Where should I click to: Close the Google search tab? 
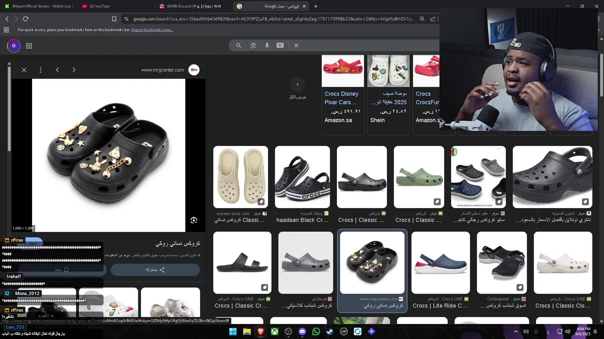[304, 6]
